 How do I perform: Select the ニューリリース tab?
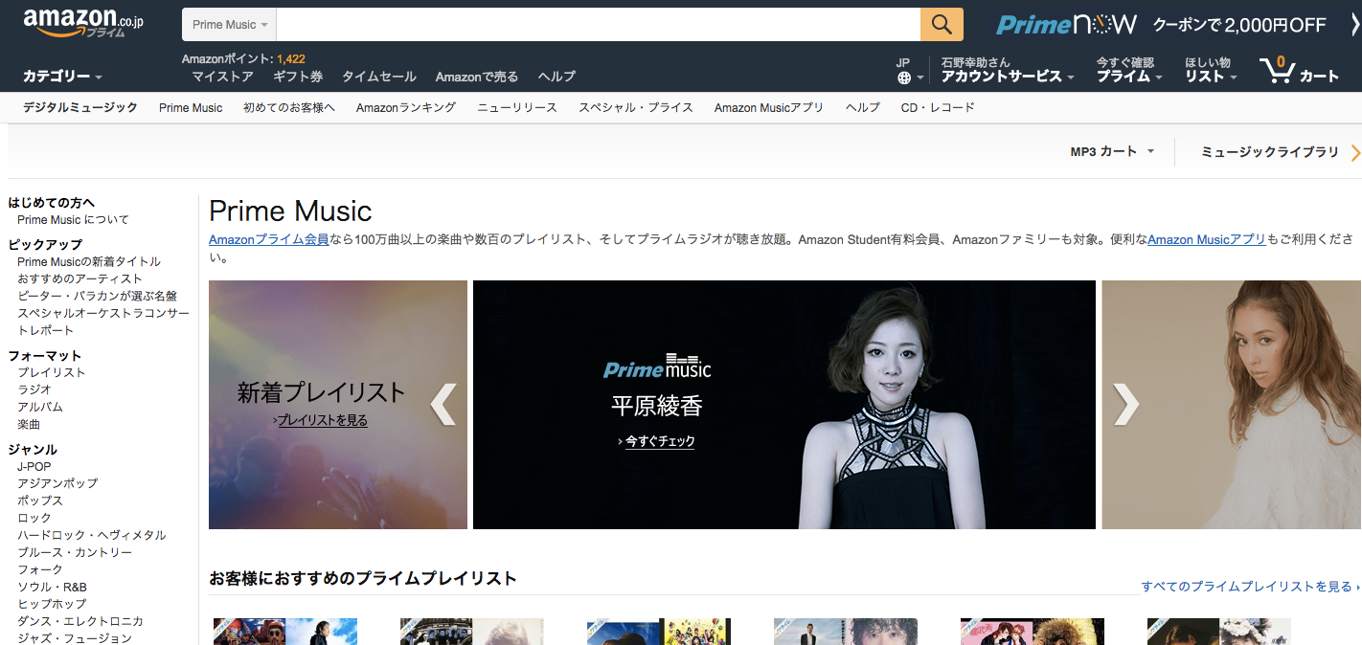point(517,107)
